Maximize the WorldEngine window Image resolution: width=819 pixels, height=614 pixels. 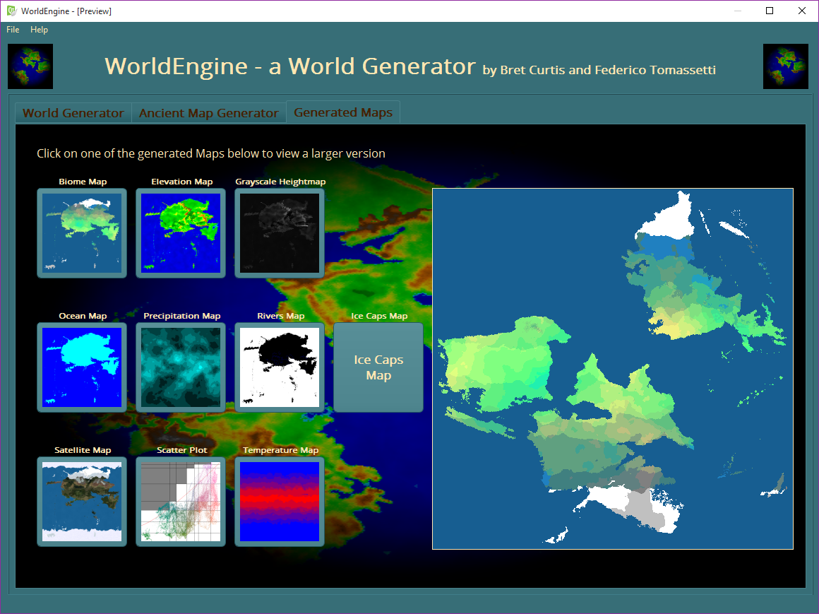770,11
